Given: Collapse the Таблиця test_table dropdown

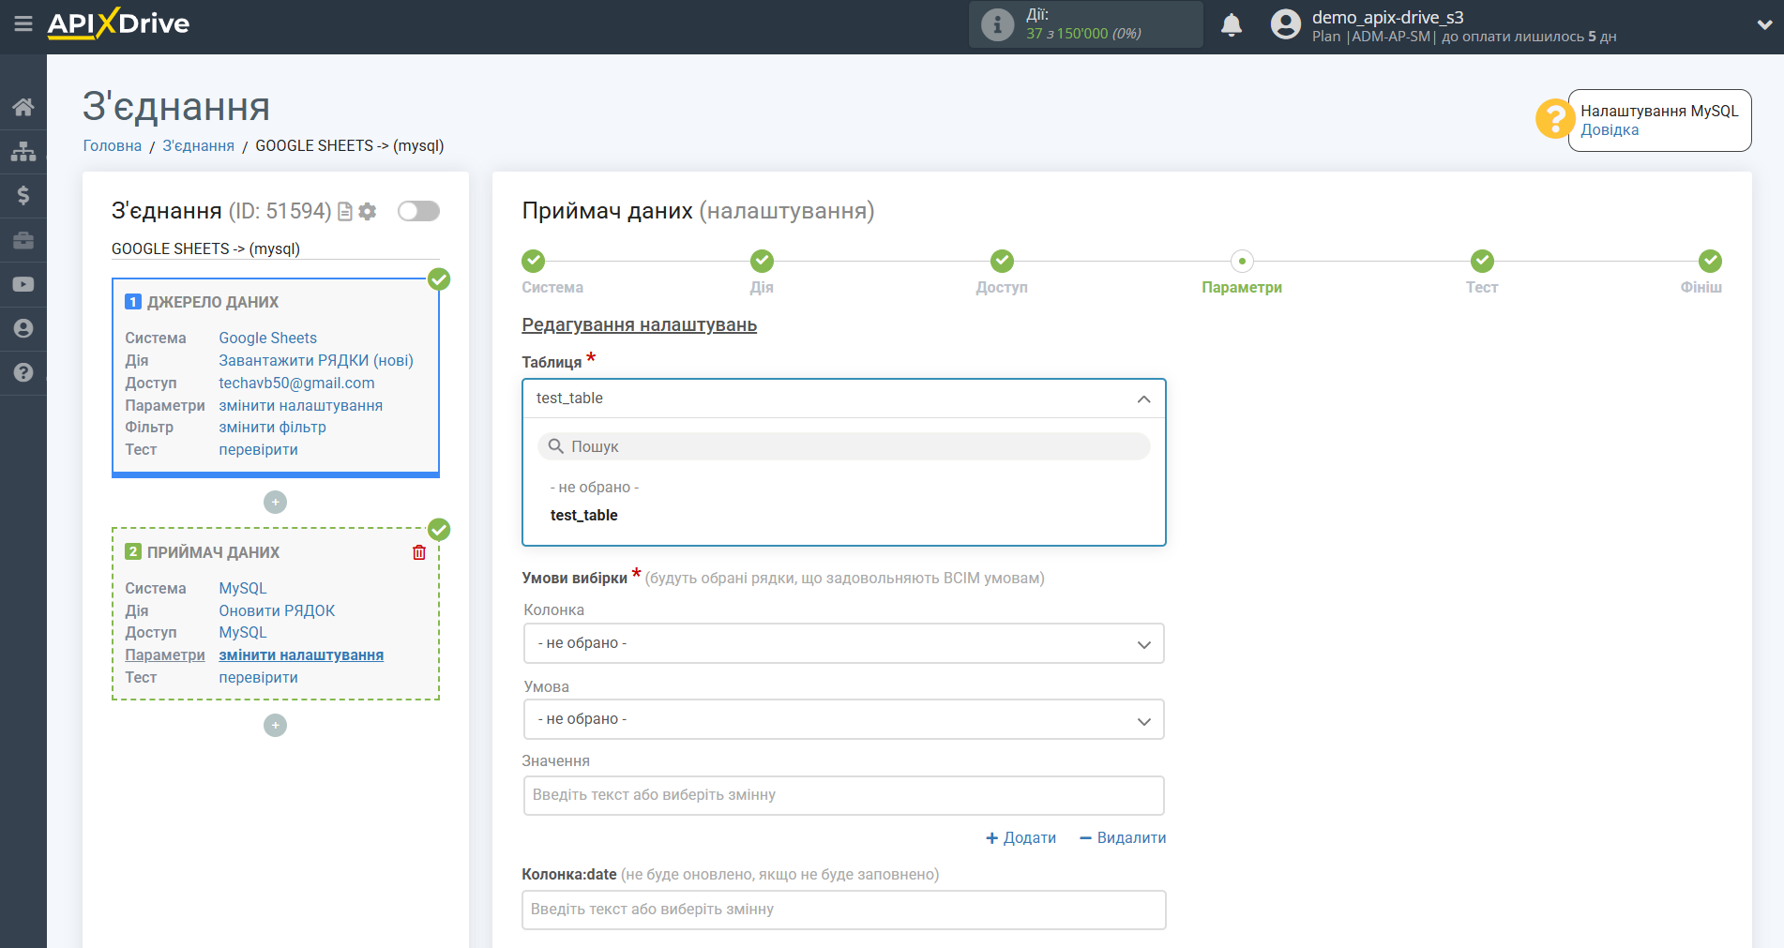Looking at the screenshot, I should click(x=843, y=399).
